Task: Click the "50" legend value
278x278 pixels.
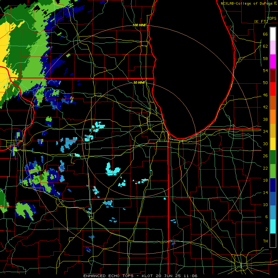Action: 265,82
